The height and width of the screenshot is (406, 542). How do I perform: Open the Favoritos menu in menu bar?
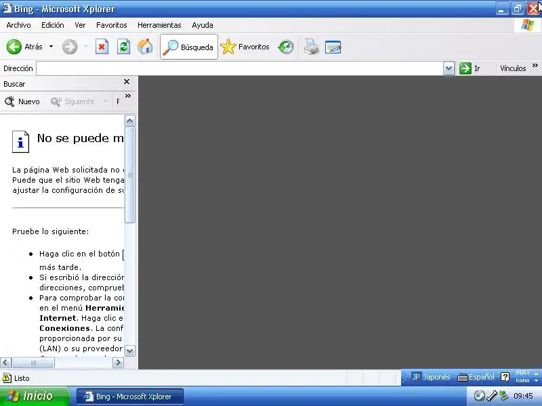click(111, 25)
